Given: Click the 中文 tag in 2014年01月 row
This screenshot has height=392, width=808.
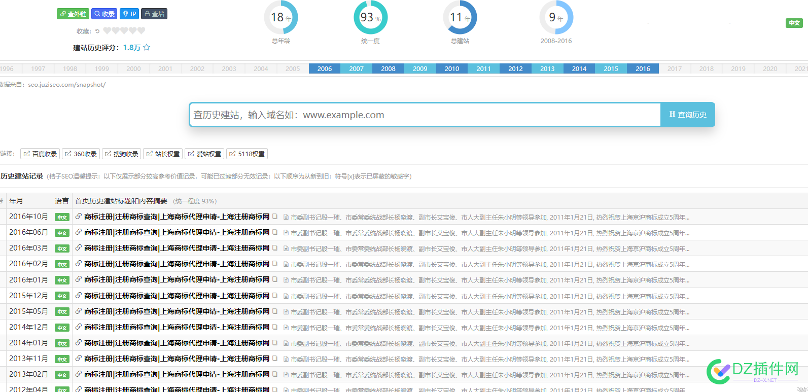Looking at the screenshot, I should 62,343.
